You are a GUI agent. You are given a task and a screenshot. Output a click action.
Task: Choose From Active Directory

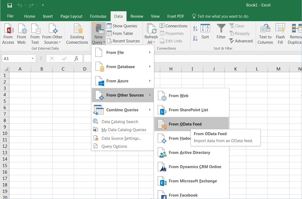pos(192,153)
